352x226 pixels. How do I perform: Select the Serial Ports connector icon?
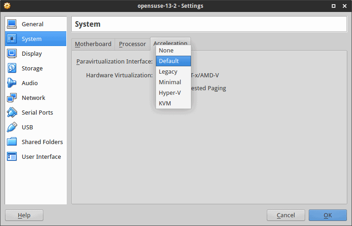[x=12, y=112]
